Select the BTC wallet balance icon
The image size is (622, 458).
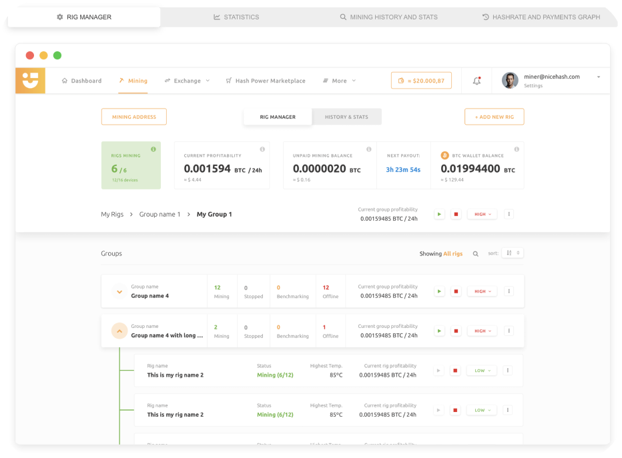tap(446, 155)
